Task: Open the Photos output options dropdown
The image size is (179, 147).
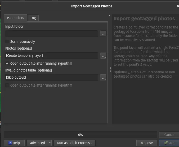Action: tap(103, 56)
